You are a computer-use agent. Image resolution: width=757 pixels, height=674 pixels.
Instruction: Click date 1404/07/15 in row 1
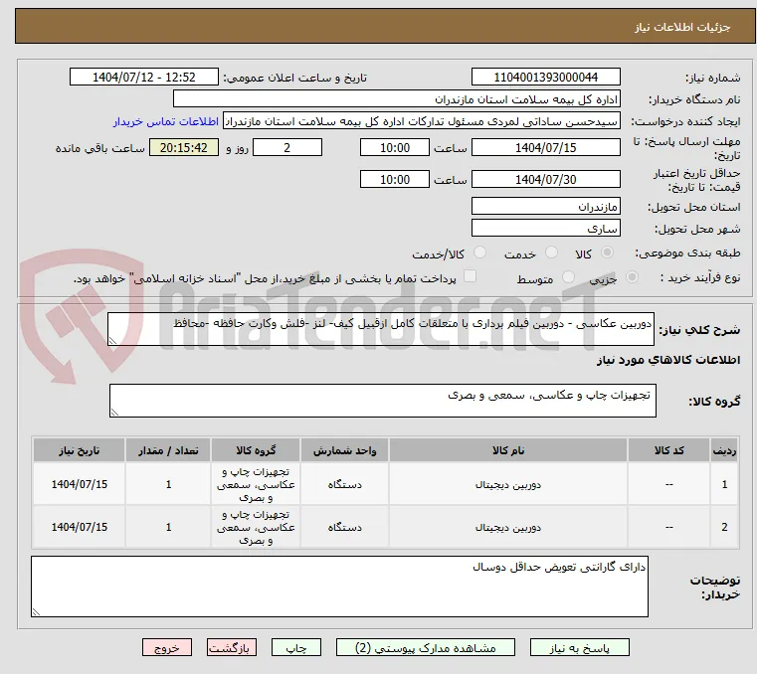coord(80,484)
